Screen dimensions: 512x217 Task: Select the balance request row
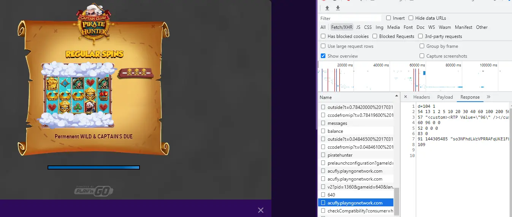[x=356, y=131]
